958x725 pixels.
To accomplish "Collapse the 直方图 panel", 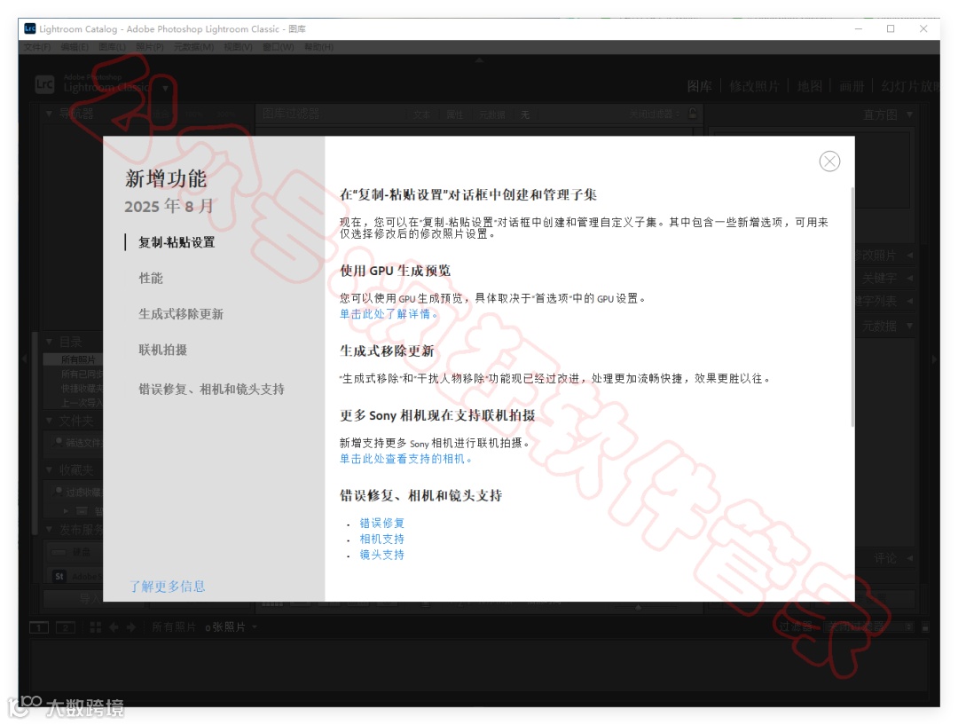I will pos(910,114).
